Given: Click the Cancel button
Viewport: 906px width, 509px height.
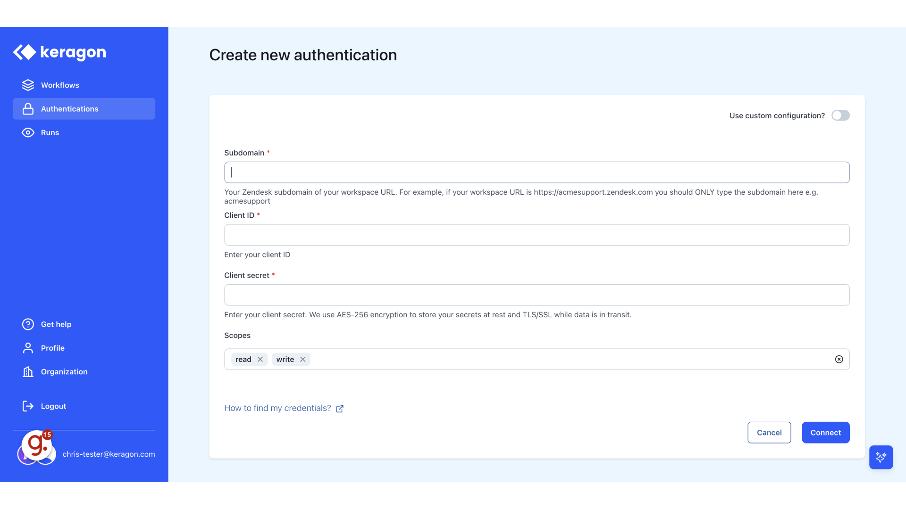Looking at the screenshot, I should [x=769, y=433].
